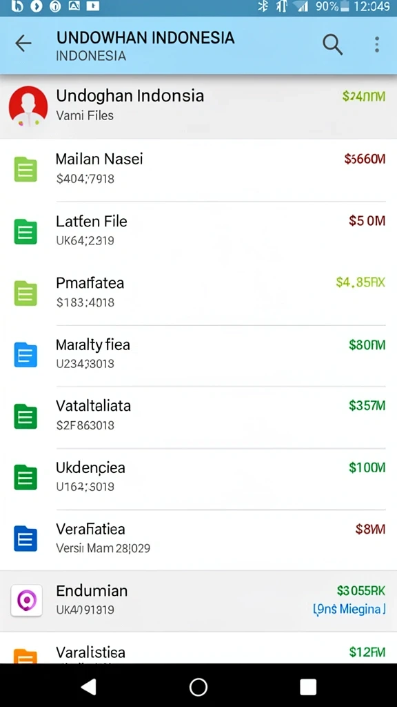Click the light green Mailan Nasei file icon
The width and height of the screenshot is (397, 707).
[26, 170]
